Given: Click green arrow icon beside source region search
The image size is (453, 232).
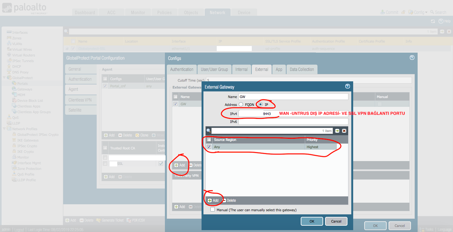Looking at the screenshot, I should pyautogui.click(x=337, y=131).
